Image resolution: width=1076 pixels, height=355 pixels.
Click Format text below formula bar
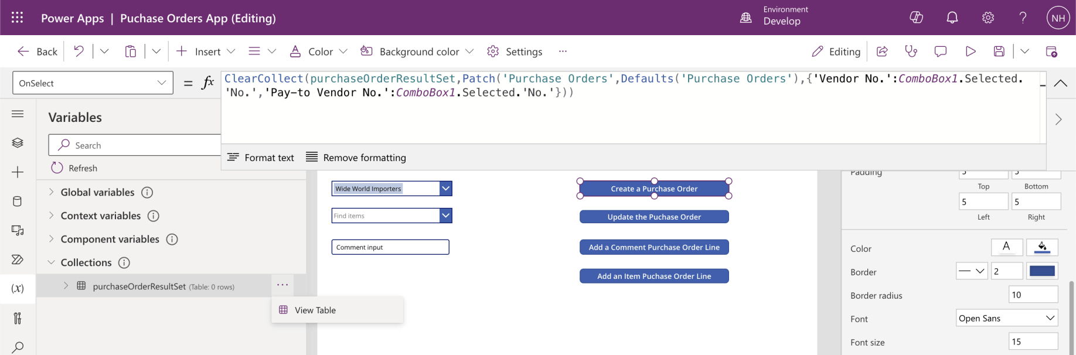(261, 158)
